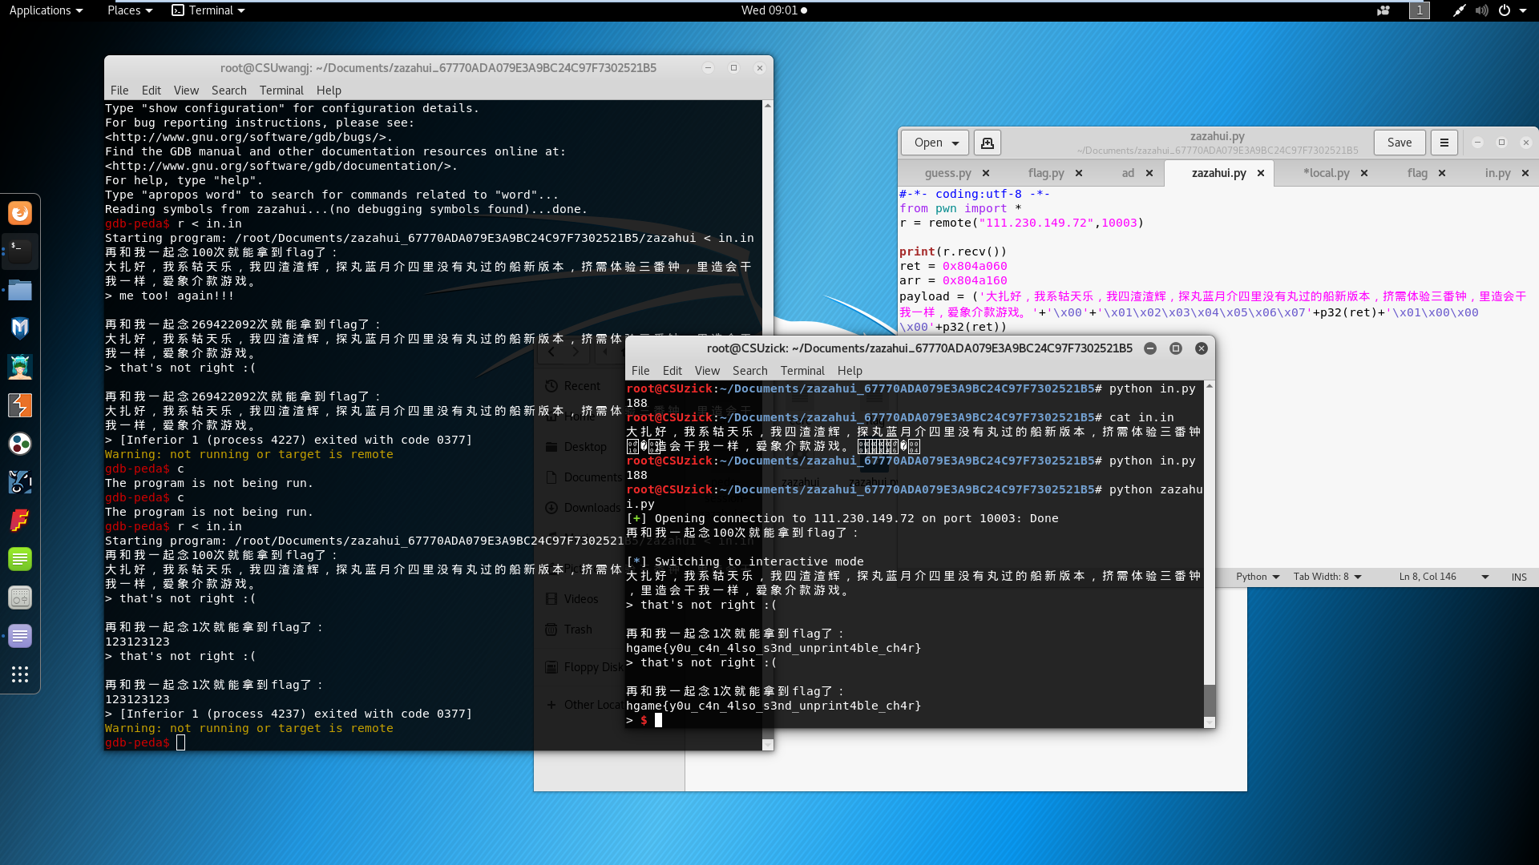The height and width of the screenshot is (865, 1539).
Task: Open the screen recording indicator in top bar
Action: point(1383,10)
